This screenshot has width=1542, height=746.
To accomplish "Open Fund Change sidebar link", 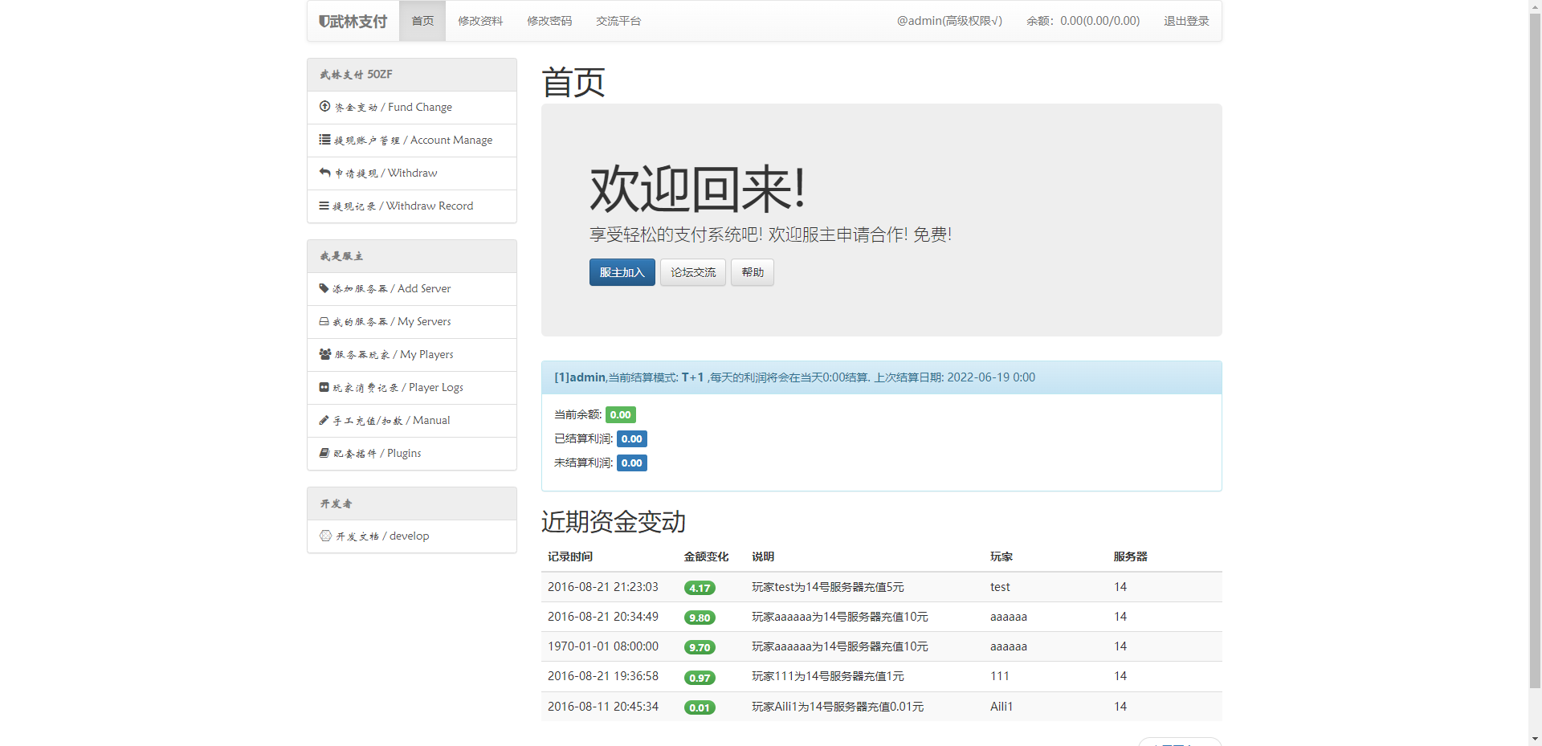I will [412, 107].
